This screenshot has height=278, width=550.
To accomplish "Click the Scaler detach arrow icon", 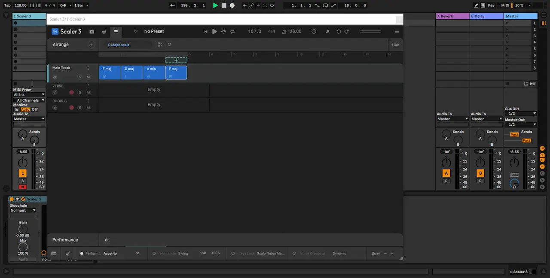I will click(x=327, y=31).
